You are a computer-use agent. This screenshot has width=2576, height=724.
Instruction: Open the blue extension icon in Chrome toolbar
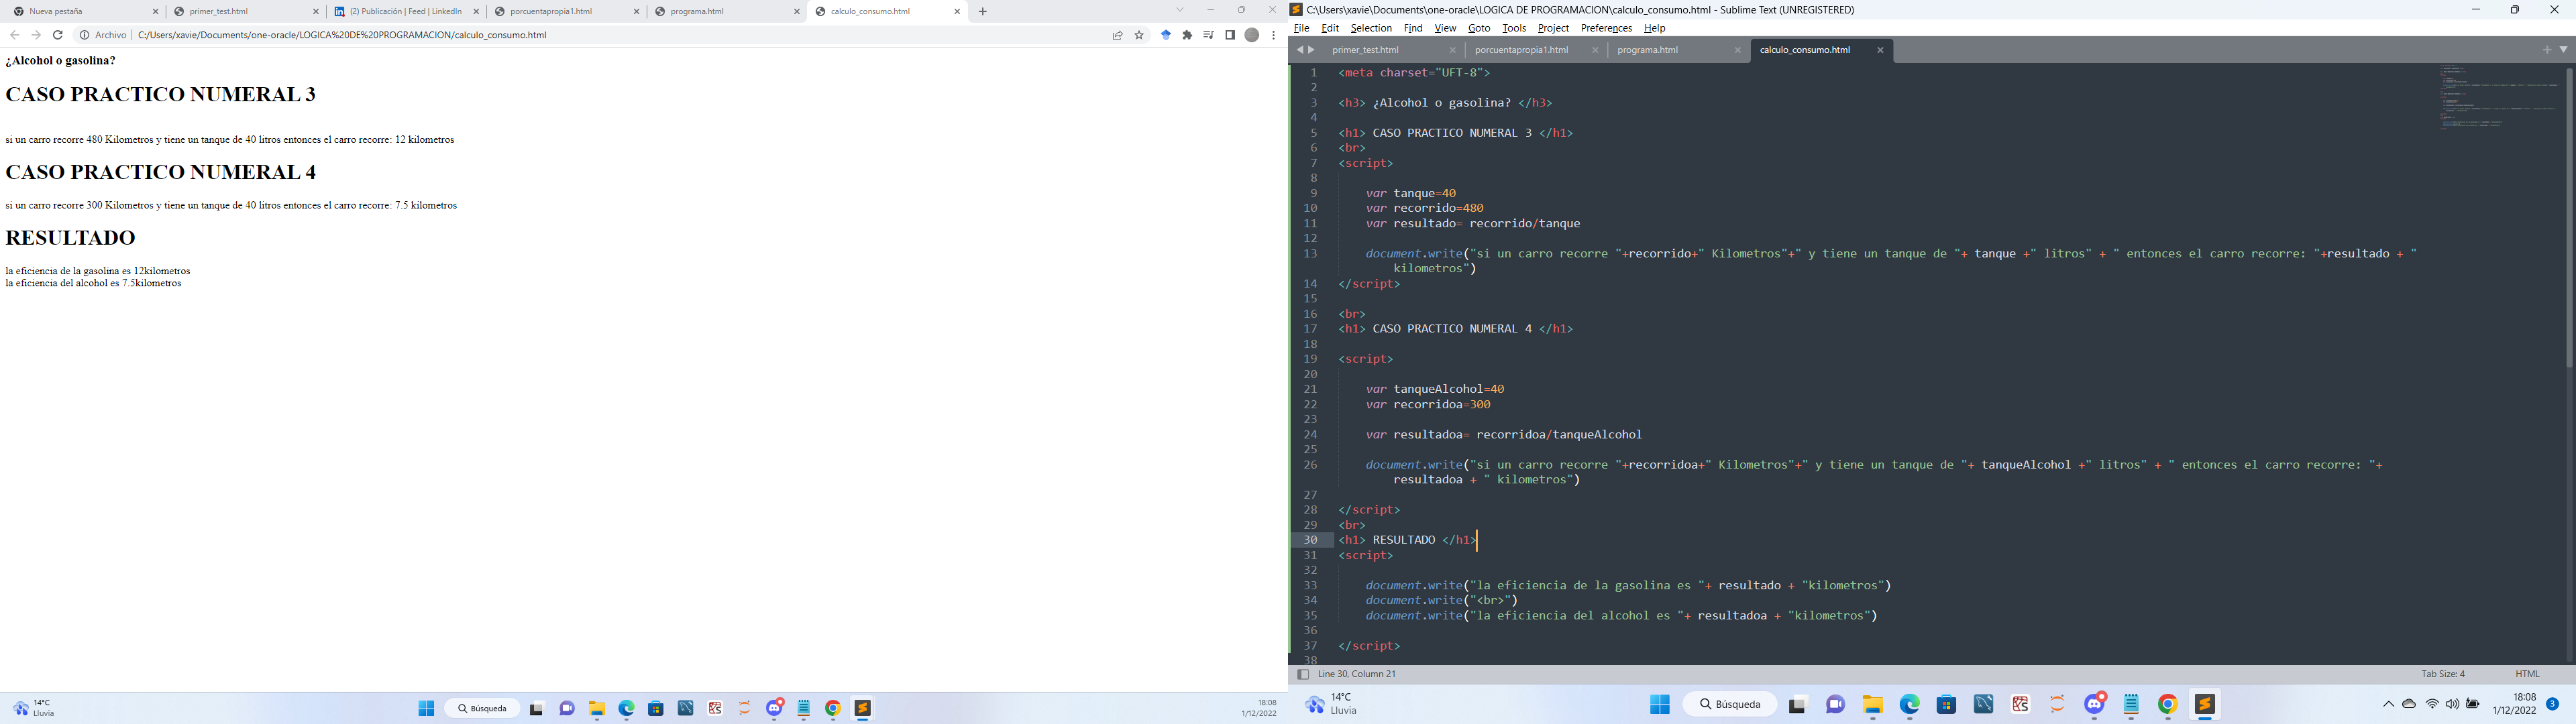tap(1166, 35)
